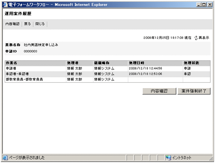Click the Internet Explorer icon in title bar

coord(5,4)
